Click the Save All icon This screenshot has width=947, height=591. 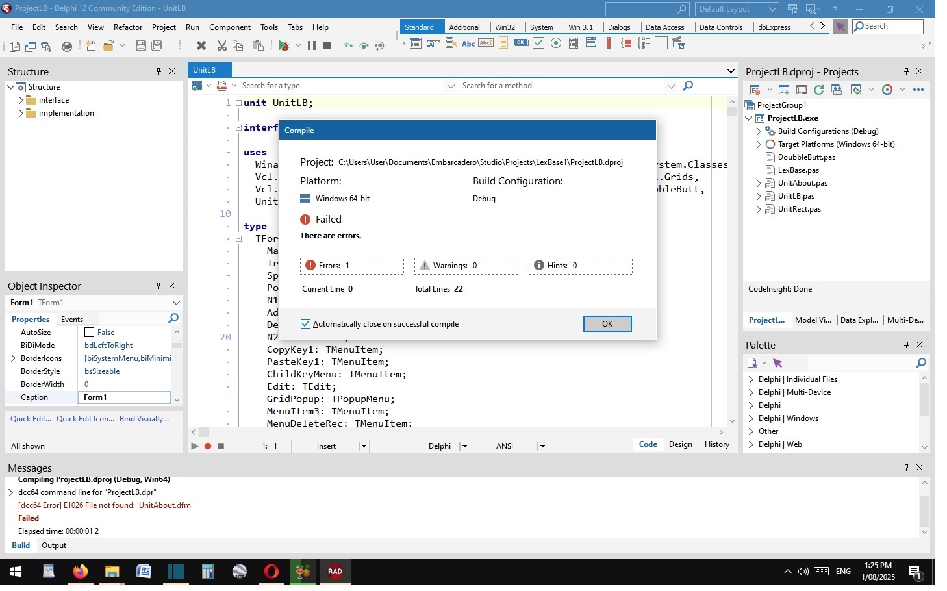[157, 45]
